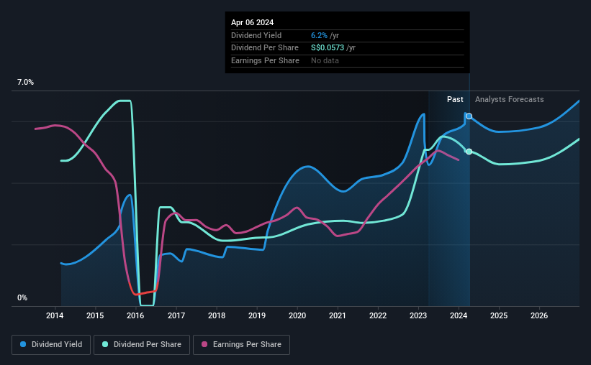The image size is (591, 365).
Task: Click the Apr 06 2024 tooltip date
Action: [252, 22]
